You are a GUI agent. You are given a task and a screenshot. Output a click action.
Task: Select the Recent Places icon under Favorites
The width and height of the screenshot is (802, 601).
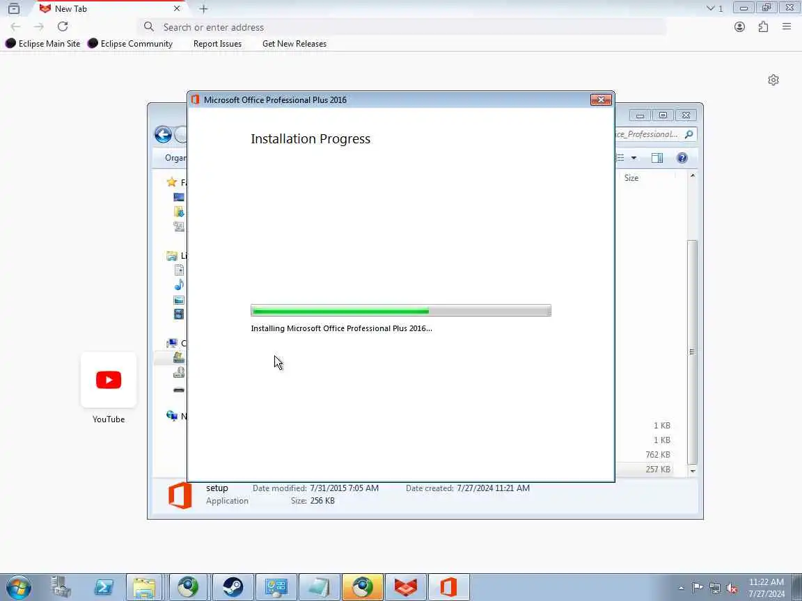(178, 226)
